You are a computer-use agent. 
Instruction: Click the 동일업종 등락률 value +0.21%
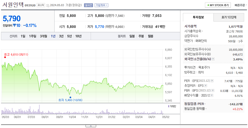237,109
